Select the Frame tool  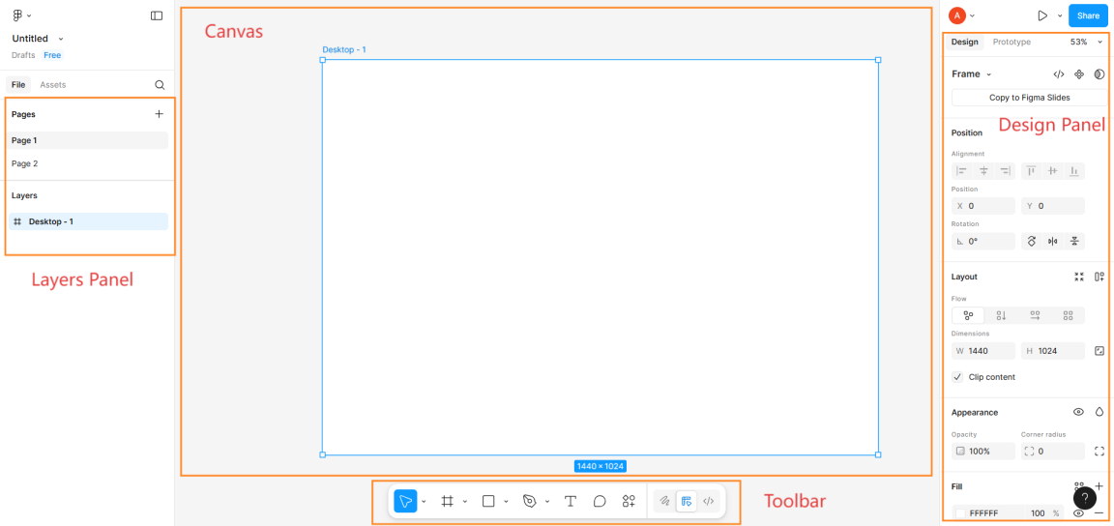pos(447,501)
